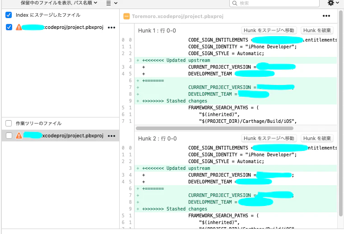Viewport: 344px width, 234px height.
Task: Click warning icon of working tree project.pbxproj
Action: click(x=19, y=136)
